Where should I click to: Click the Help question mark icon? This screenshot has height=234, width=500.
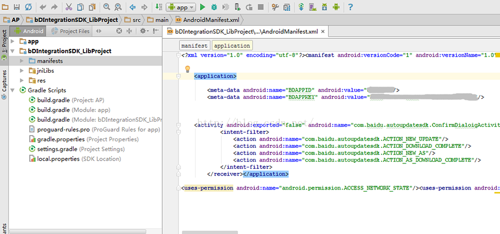[x=350, y=7]
